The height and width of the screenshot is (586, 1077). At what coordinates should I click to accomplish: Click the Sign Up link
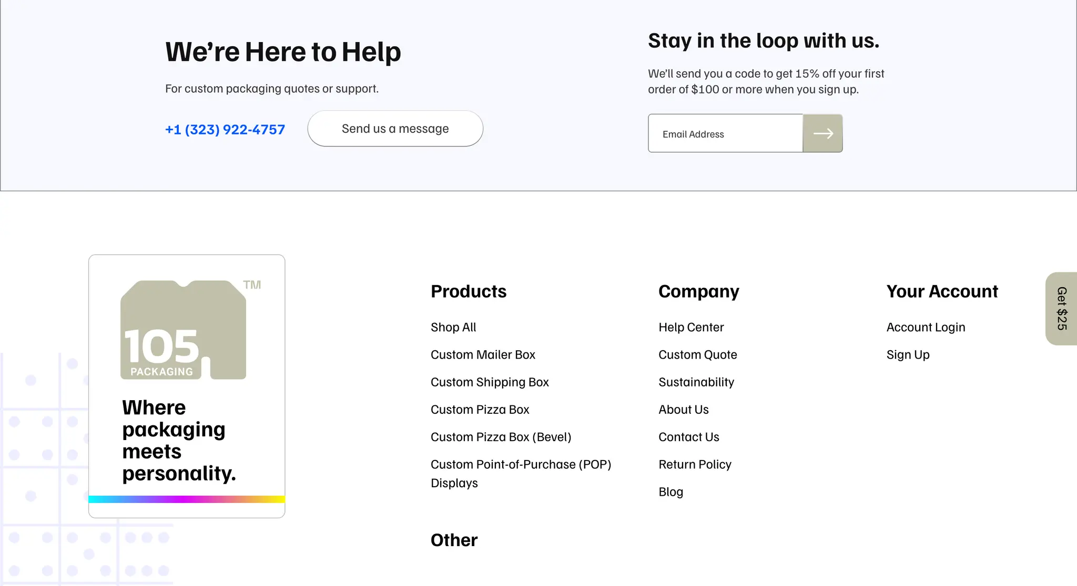coord(908,354)
